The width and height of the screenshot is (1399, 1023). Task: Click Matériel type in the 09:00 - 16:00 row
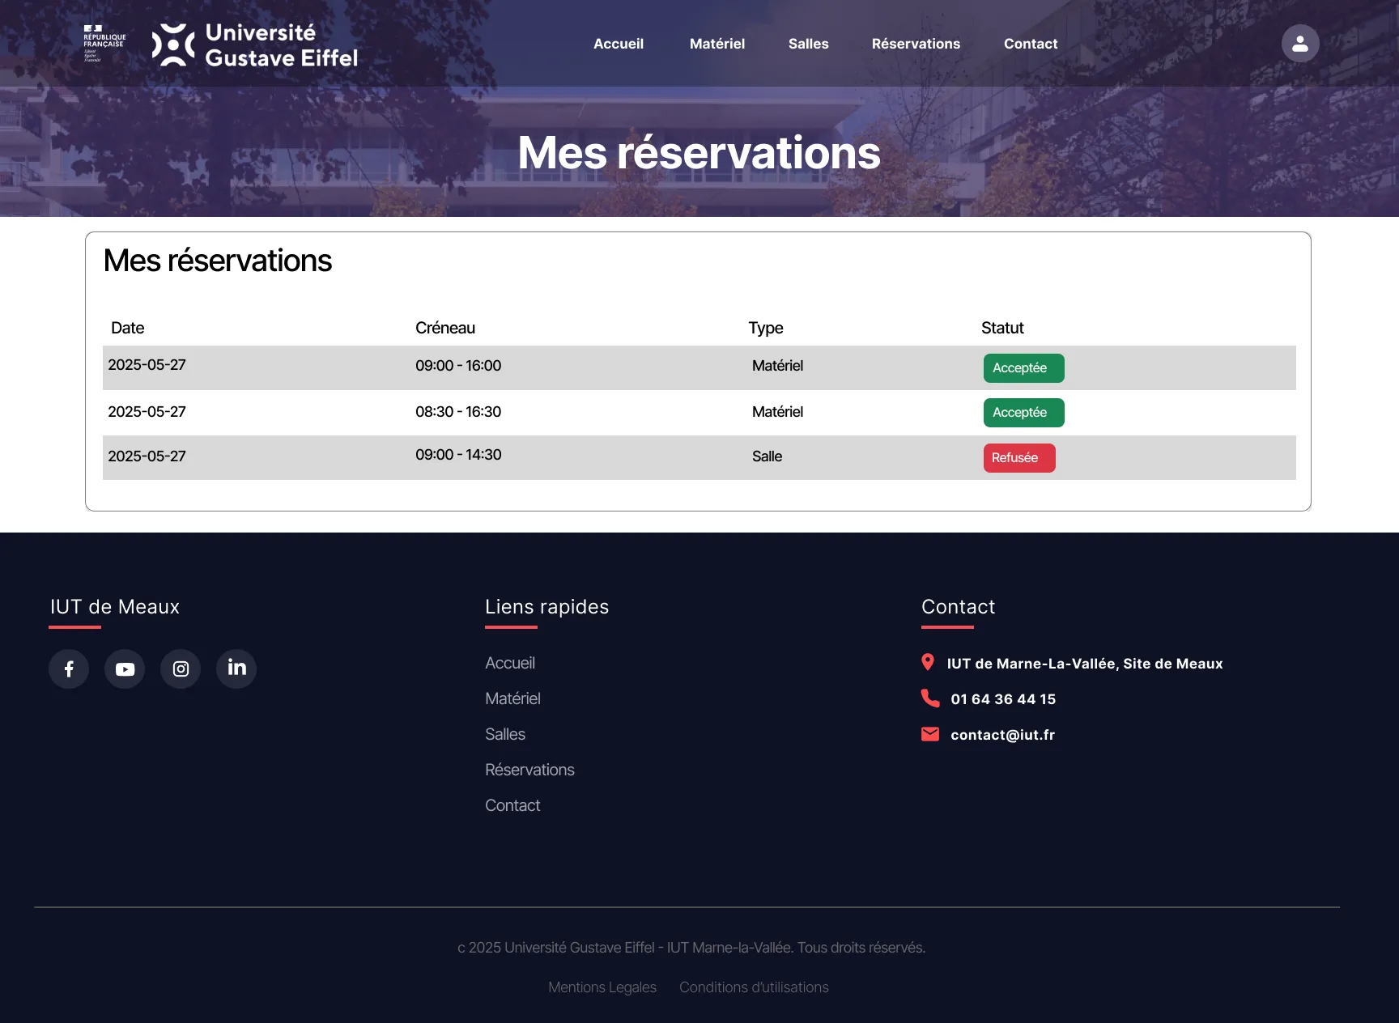tap(777, 366)
